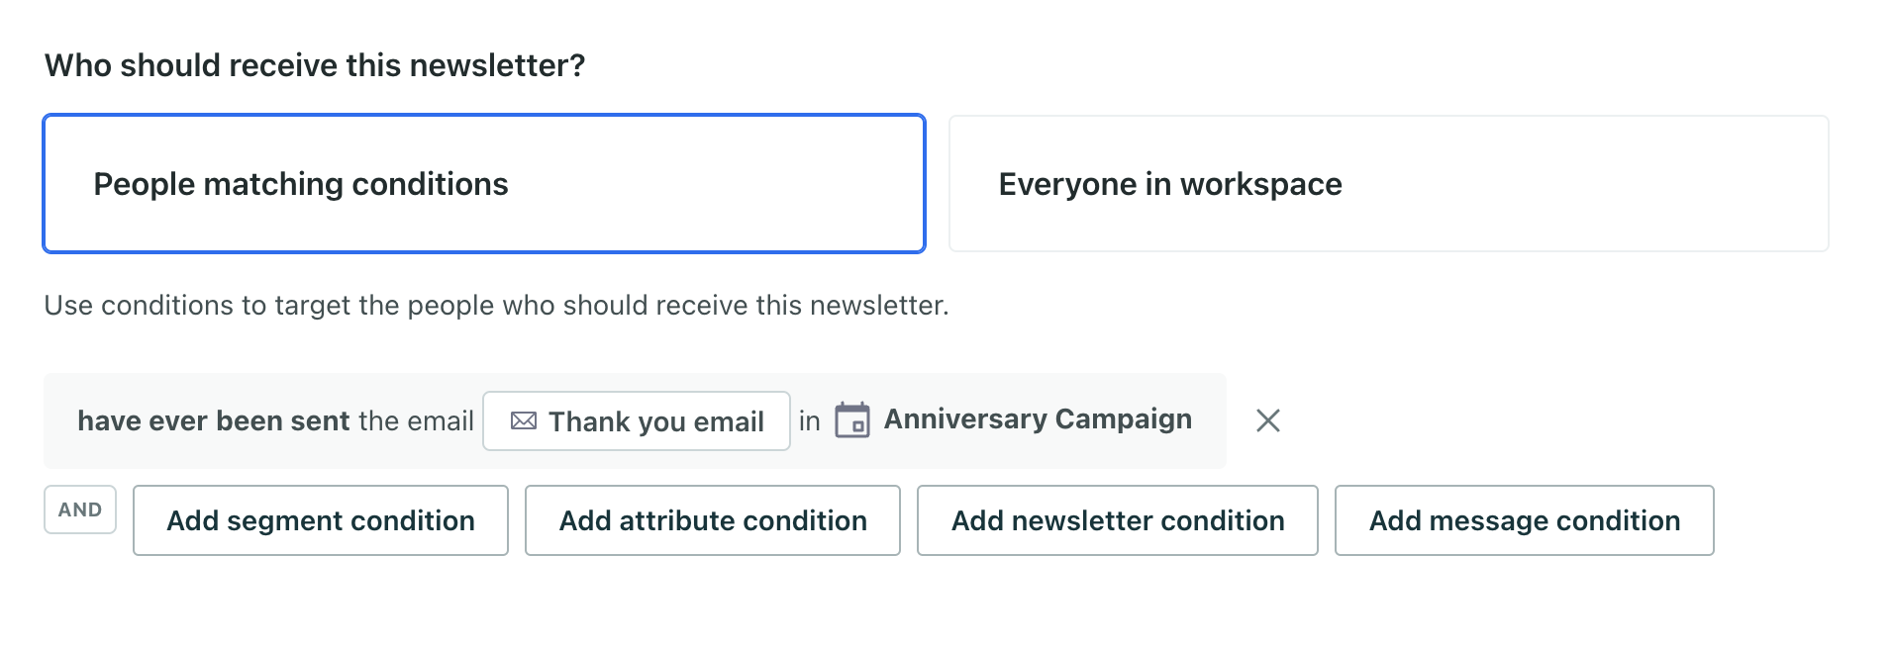The height and width of the screenshot is (649, 1895).
Task: Click the envelope icon beside Thank you email
Action: point(524,421)
